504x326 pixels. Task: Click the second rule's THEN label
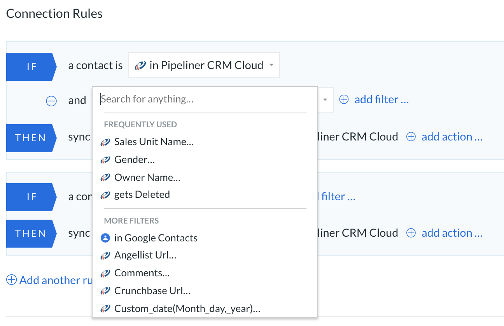[31, 233]
